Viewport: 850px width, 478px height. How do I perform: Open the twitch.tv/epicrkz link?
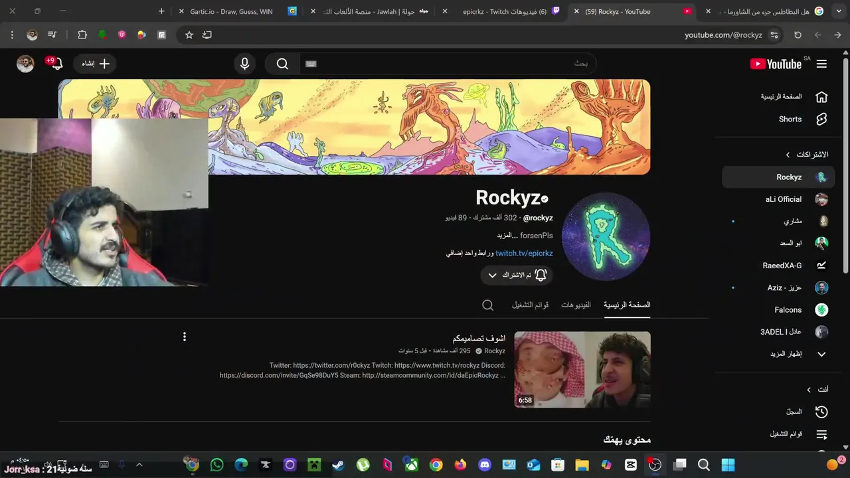point(524,253)
